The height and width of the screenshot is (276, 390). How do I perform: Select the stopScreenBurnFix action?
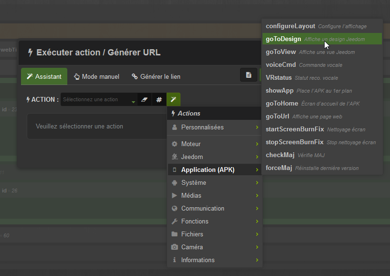[x=322, y=142]
